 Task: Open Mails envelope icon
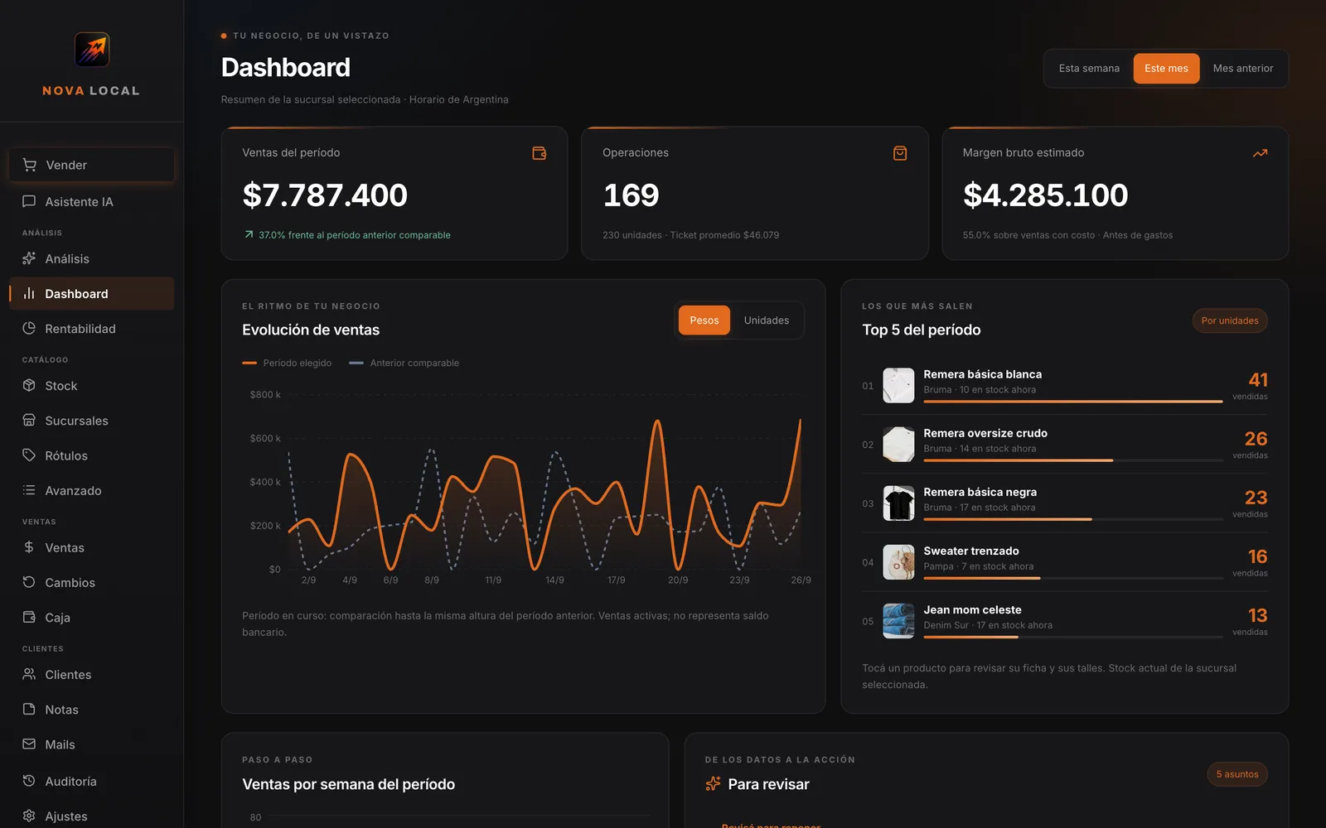coord(29,744)
